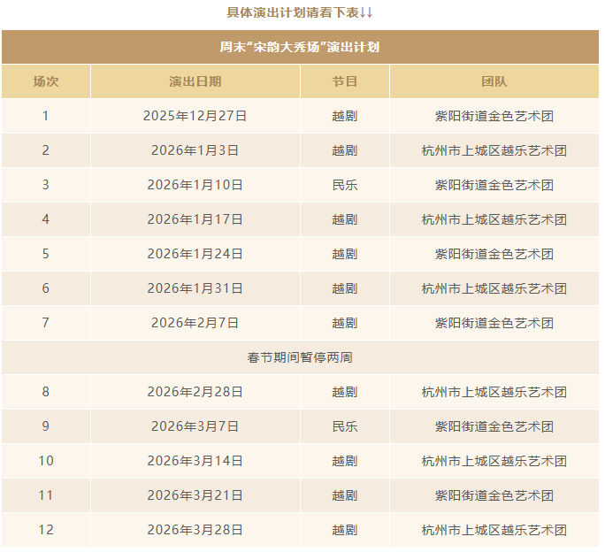Click the 越剧 program in session 12 row
The width and height of the screenshot is (605, 552).
pos(345,530)
